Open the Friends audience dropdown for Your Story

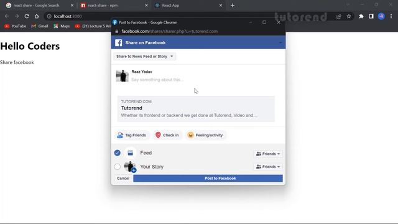click(x=268, y=167)
